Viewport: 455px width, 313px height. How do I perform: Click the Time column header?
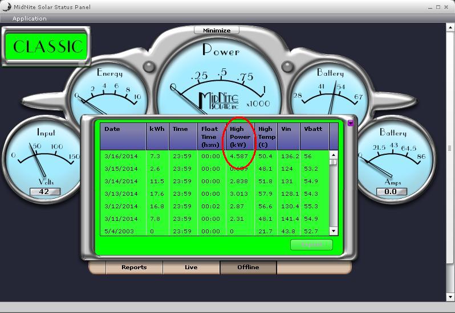click(x=183, y=137)
